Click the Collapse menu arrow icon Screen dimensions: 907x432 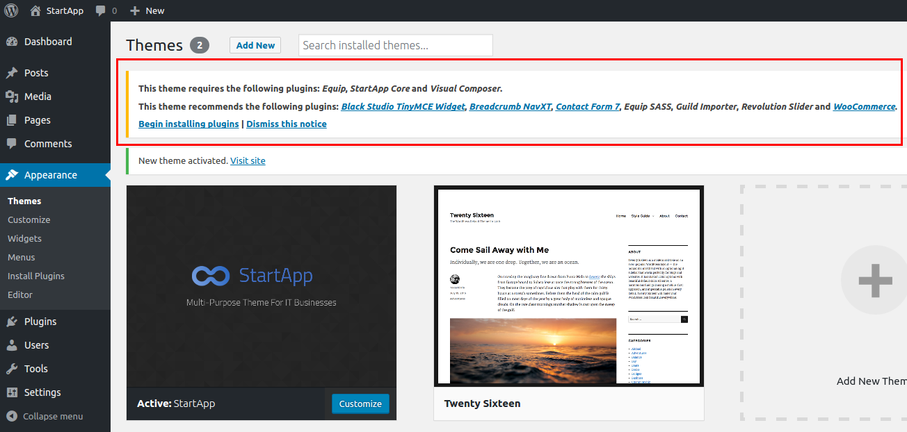click(12, 416)
